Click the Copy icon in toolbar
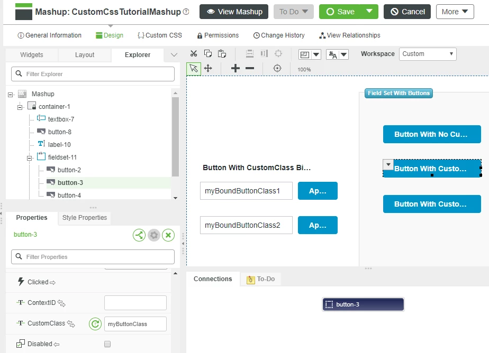 click(x=207, y=53)
